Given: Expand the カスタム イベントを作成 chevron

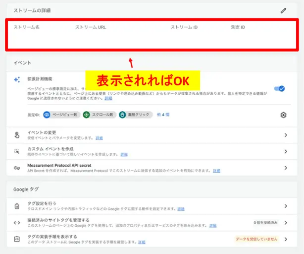Looking at the screenshot, I should click(286, 151).
